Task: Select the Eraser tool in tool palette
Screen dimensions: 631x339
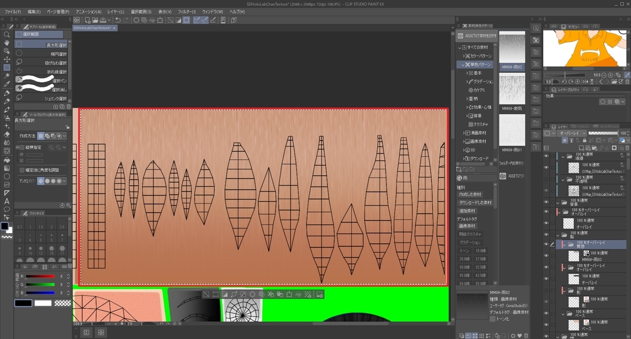Action: (x=7, y=134)
